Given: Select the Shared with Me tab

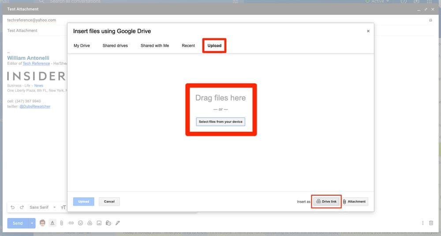Looking at the screenshot, I should (x=155, y=45).
